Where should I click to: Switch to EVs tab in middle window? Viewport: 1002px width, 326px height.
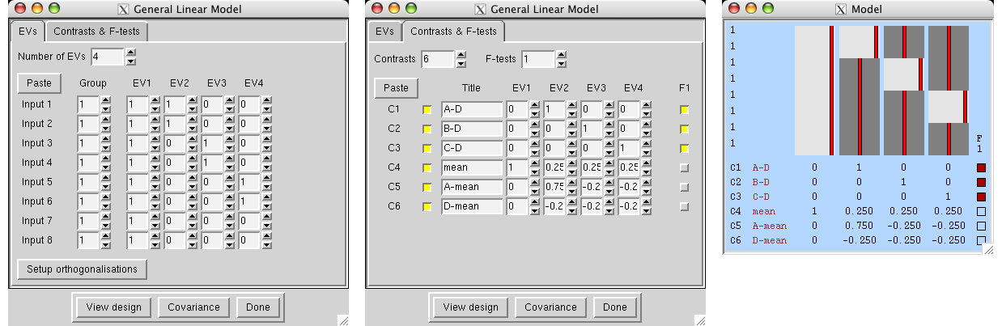tap(384, 32)
